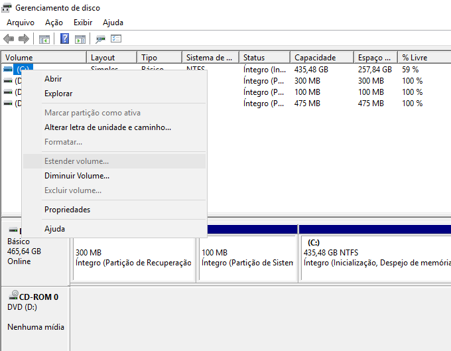Open the Ajuda menu in menu bar

point(113,23)
